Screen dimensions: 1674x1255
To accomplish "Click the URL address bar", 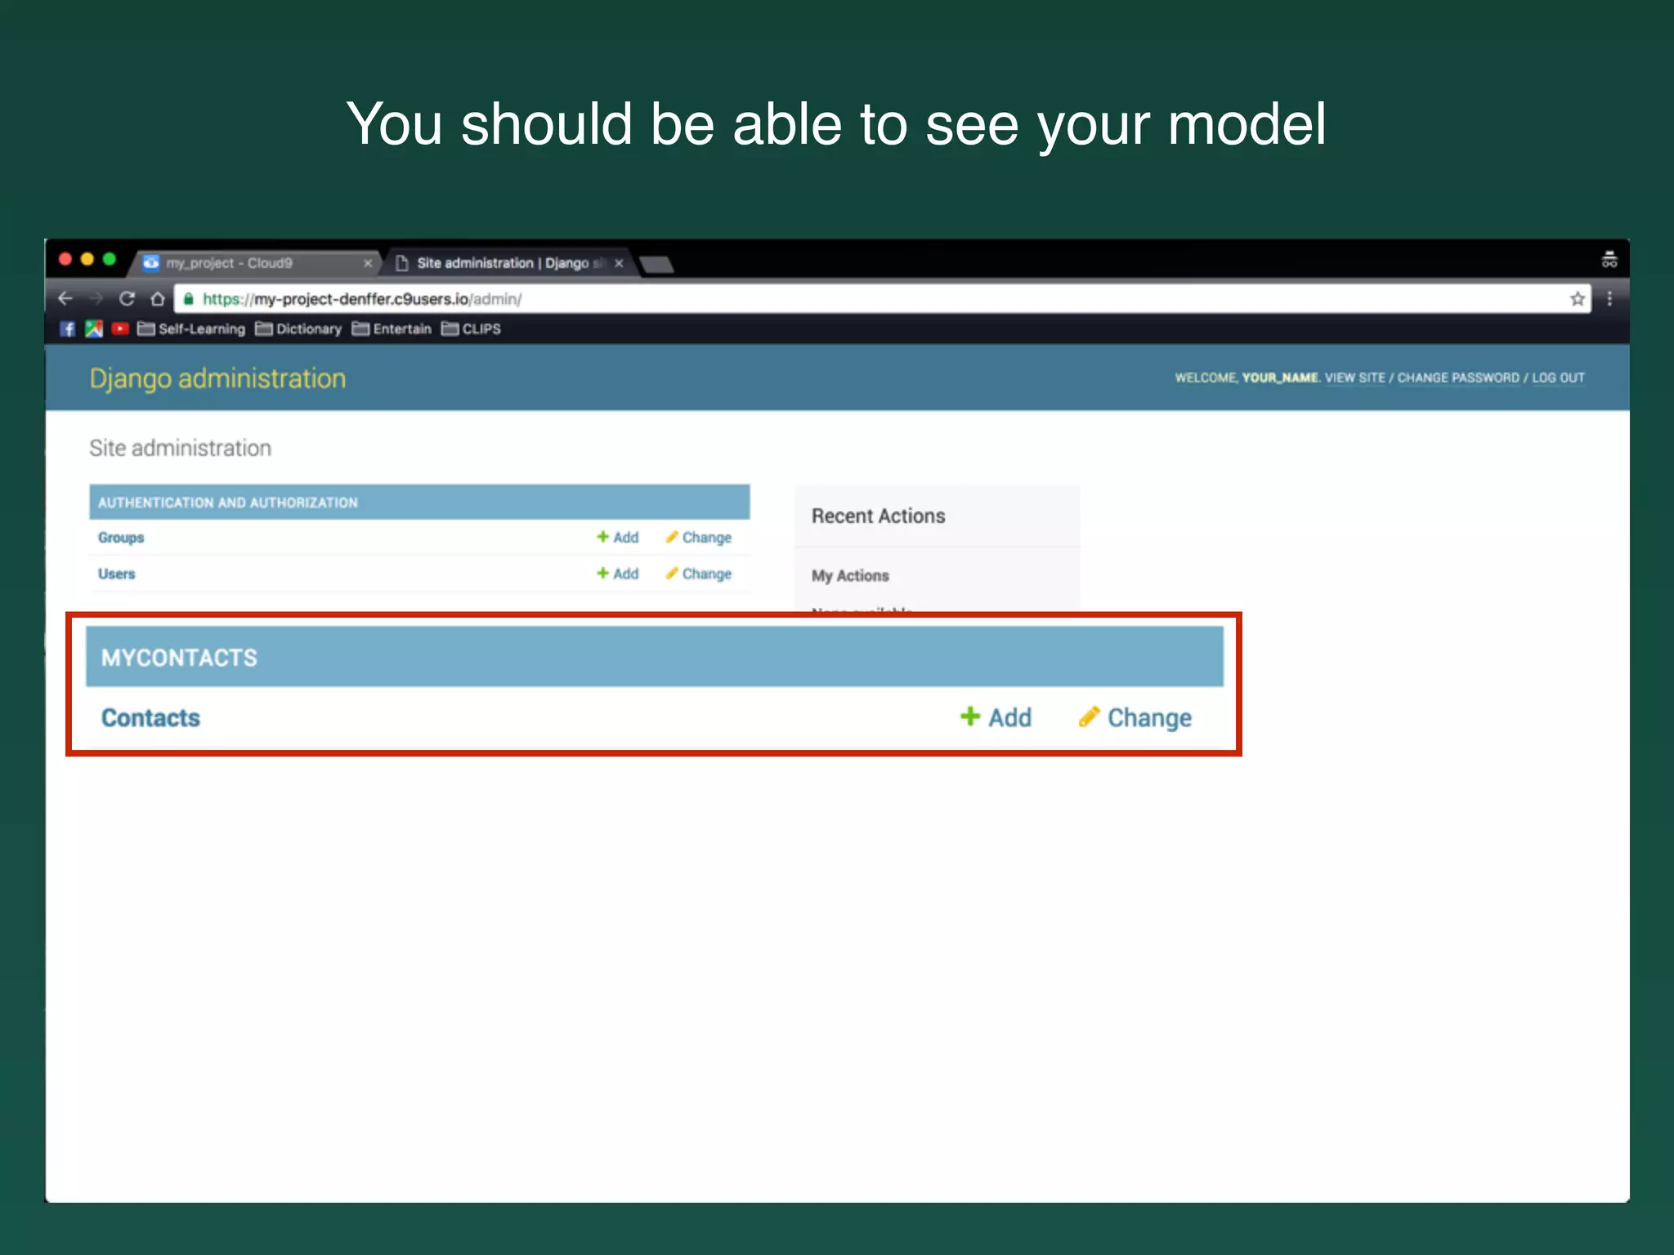I will point(817,298).
